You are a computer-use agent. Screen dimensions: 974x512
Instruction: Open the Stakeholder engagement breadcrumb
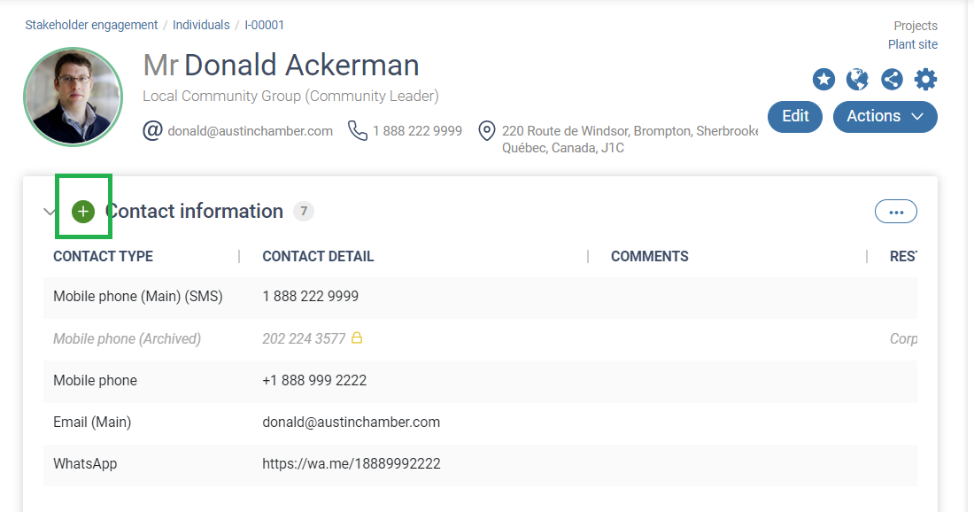[90, 25]
